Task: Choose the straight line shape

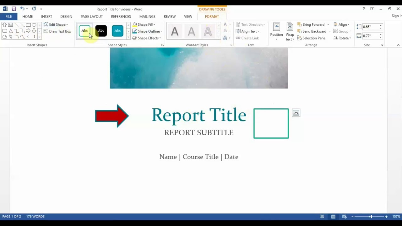Action: [x=16, y=25]
